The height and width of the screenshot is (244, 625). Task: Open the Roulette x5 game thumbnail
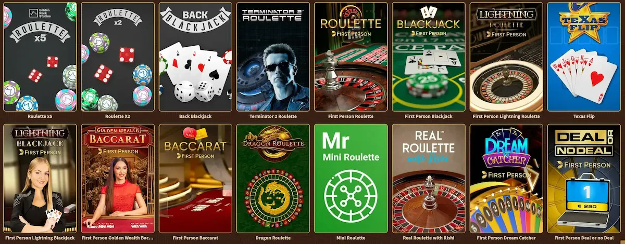40,57
